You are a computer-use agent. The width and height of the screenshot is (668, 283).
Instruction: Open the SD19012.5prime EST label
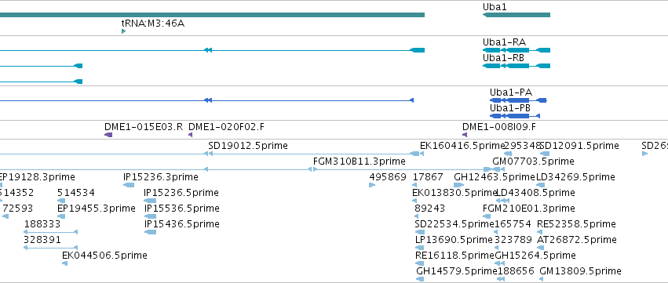pyautogui.click(x=248, y=146)
